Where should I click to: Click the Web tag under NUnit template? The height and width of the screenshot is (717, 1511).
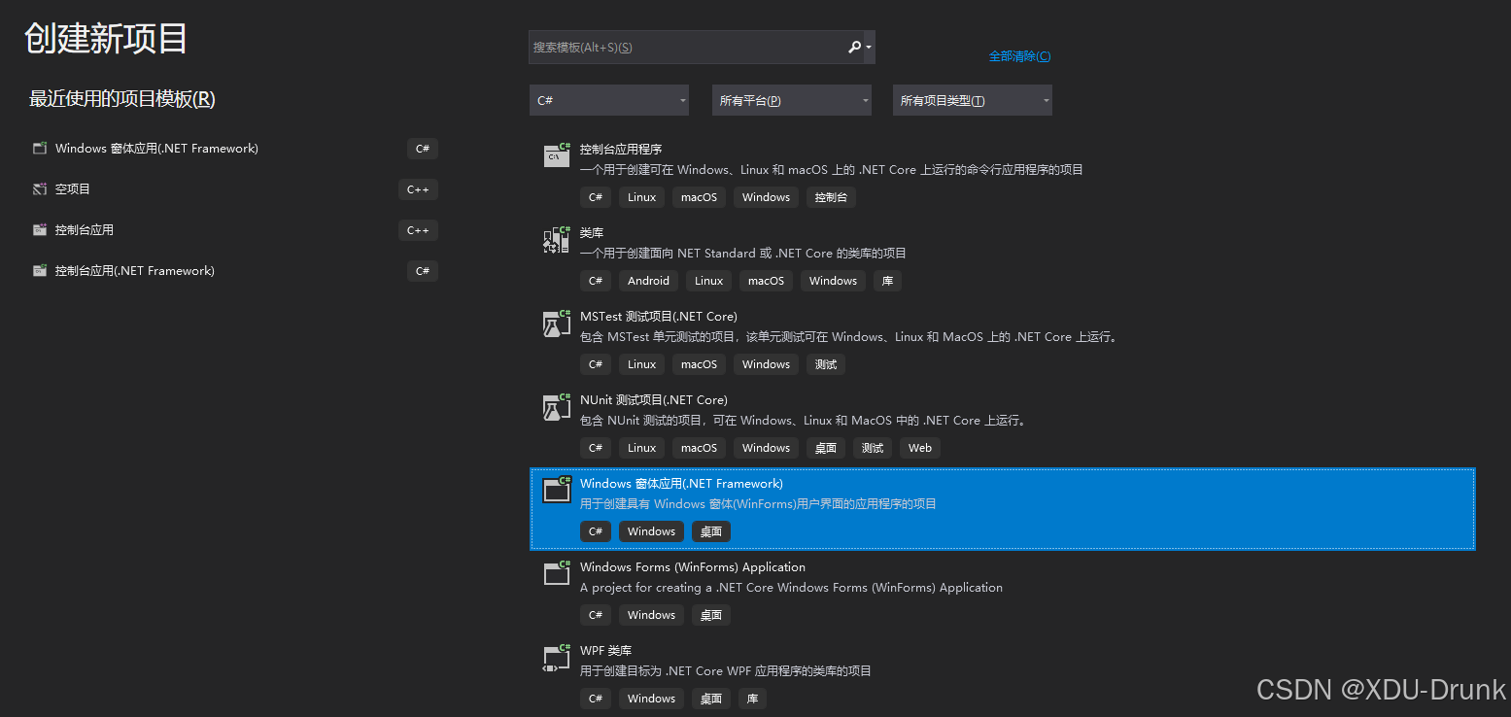[x=920, y=448]
